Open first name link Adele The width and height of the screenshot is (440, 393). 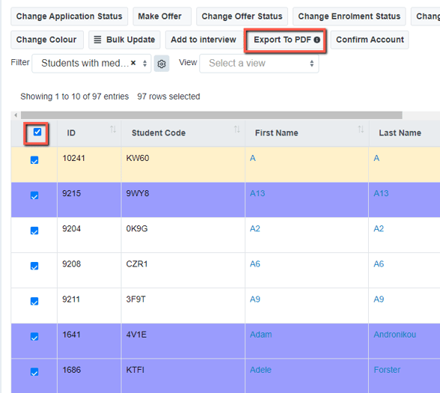[x=260, y=370]
